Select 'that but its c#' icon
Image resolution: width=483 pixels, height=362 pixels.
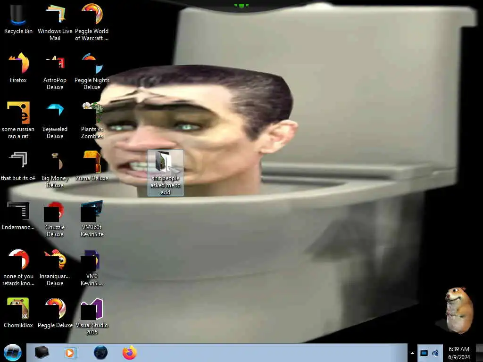coord(18,166)
